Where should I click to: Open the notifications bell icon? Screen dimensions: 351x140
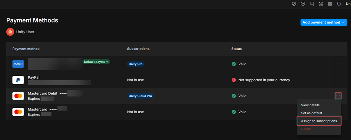[x=339, y=4]
